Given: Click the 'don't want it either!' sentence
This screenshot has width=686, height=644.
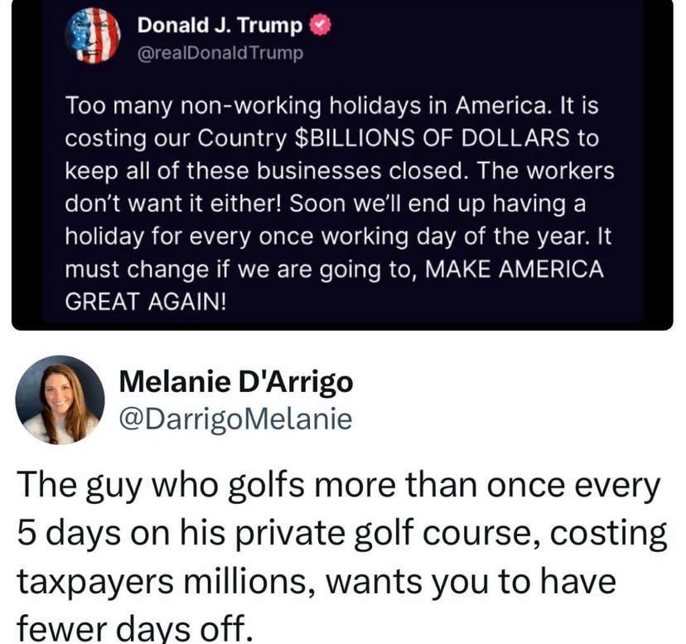Looking at the screenshot, I should 173,204.
